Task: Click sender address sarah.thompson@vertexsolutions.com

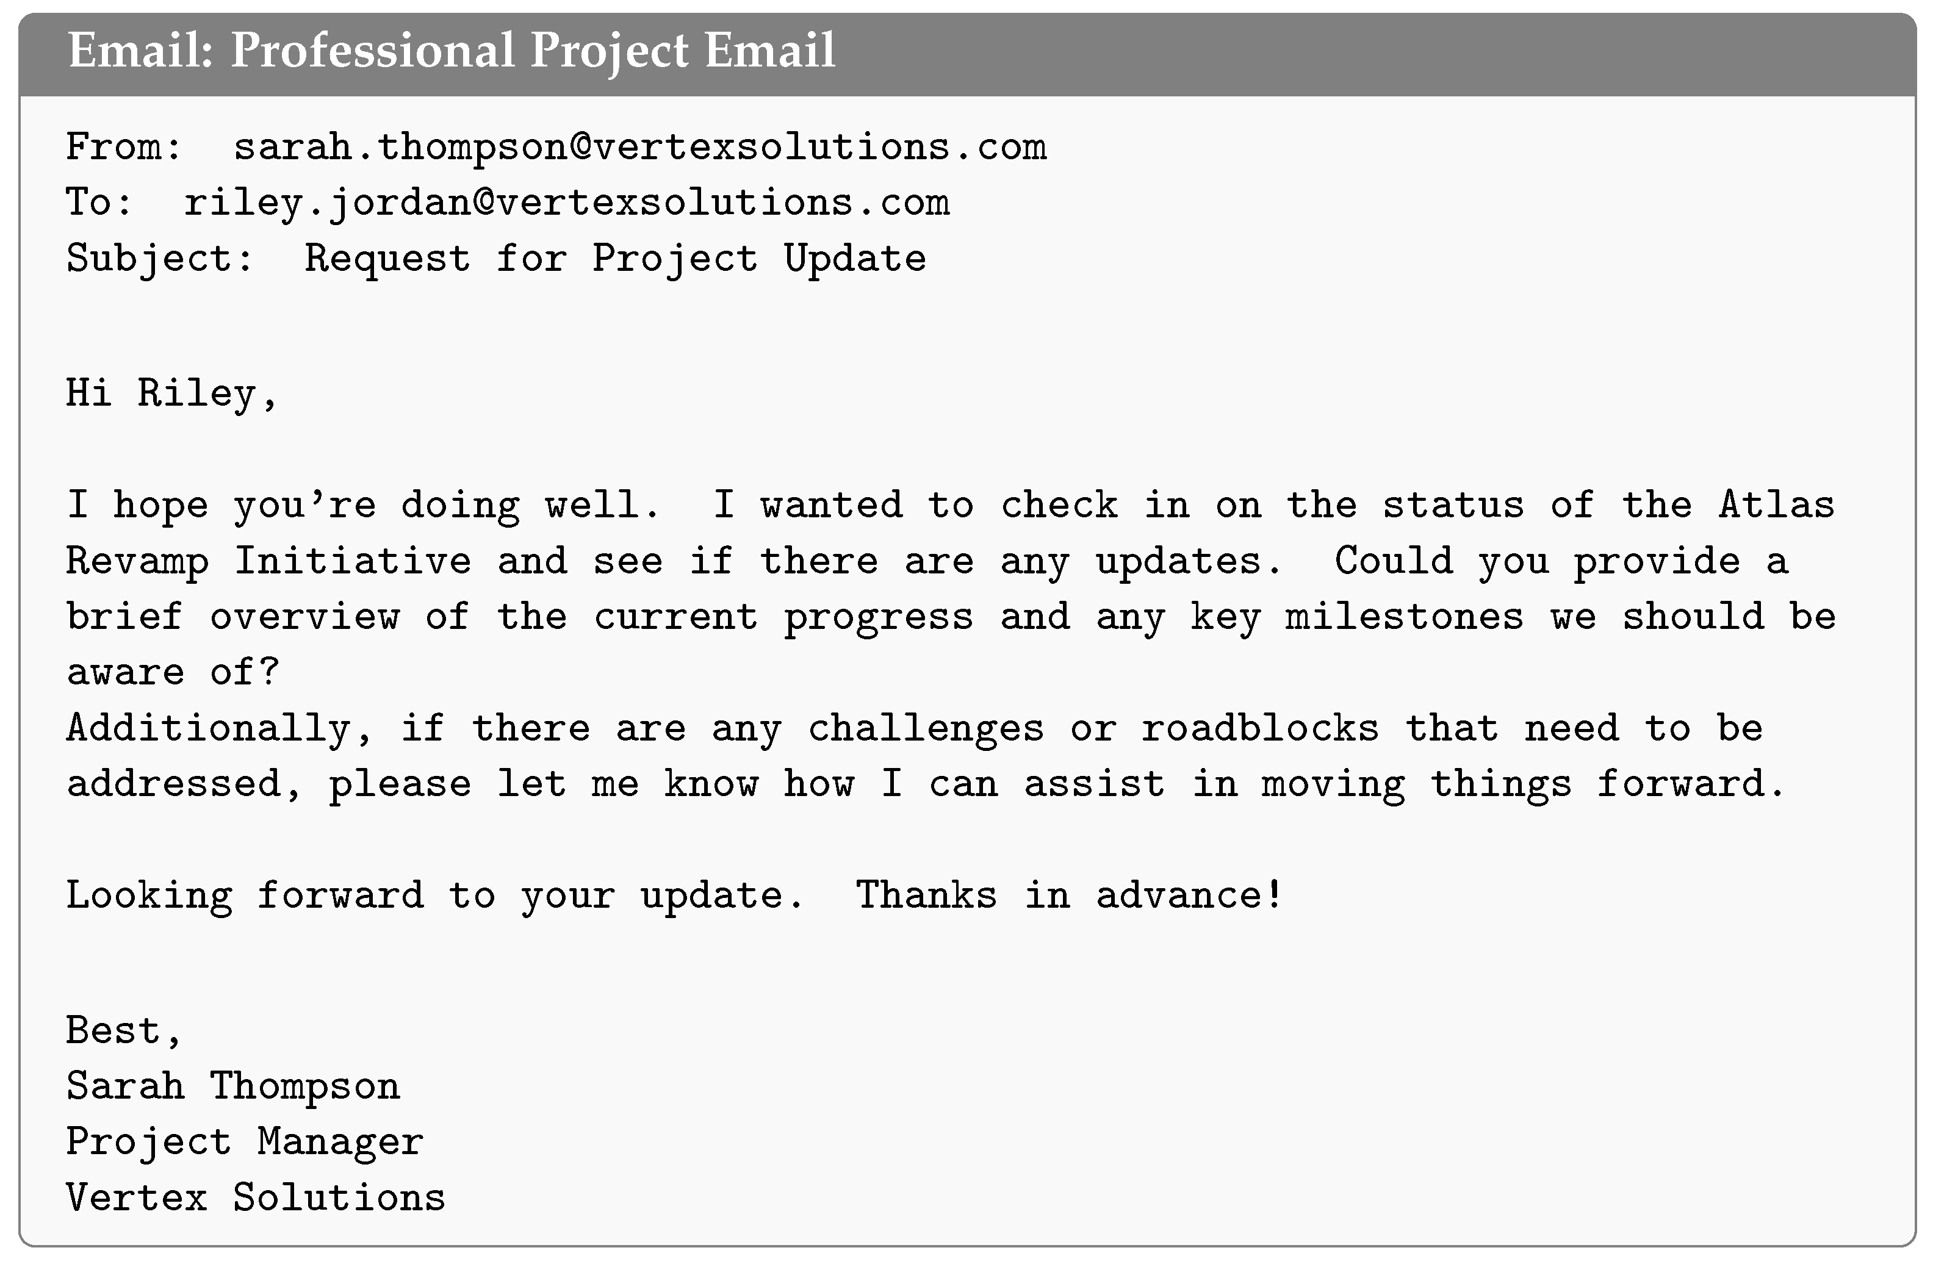Action: (x=639, y=148)
